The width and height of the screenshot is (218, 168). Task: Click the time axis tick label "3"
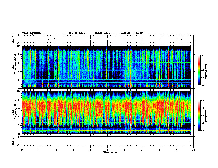(73, 150)
